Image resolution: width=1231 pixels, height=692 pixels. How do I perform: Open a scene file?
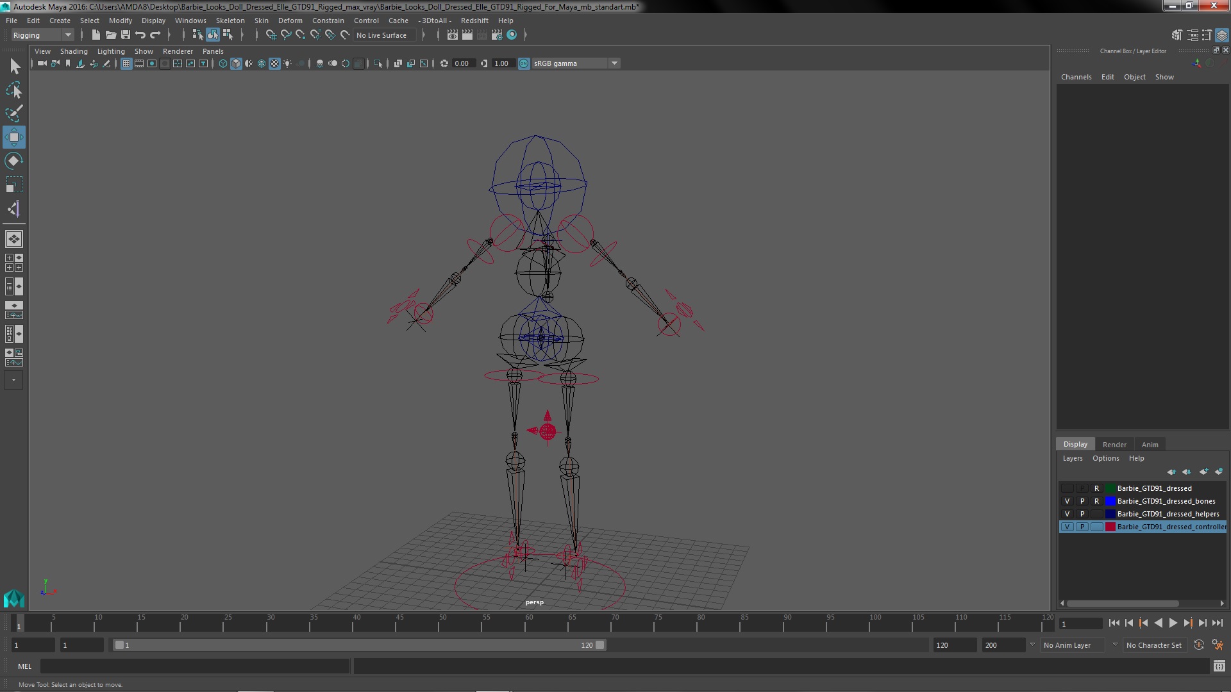[110, 35]
